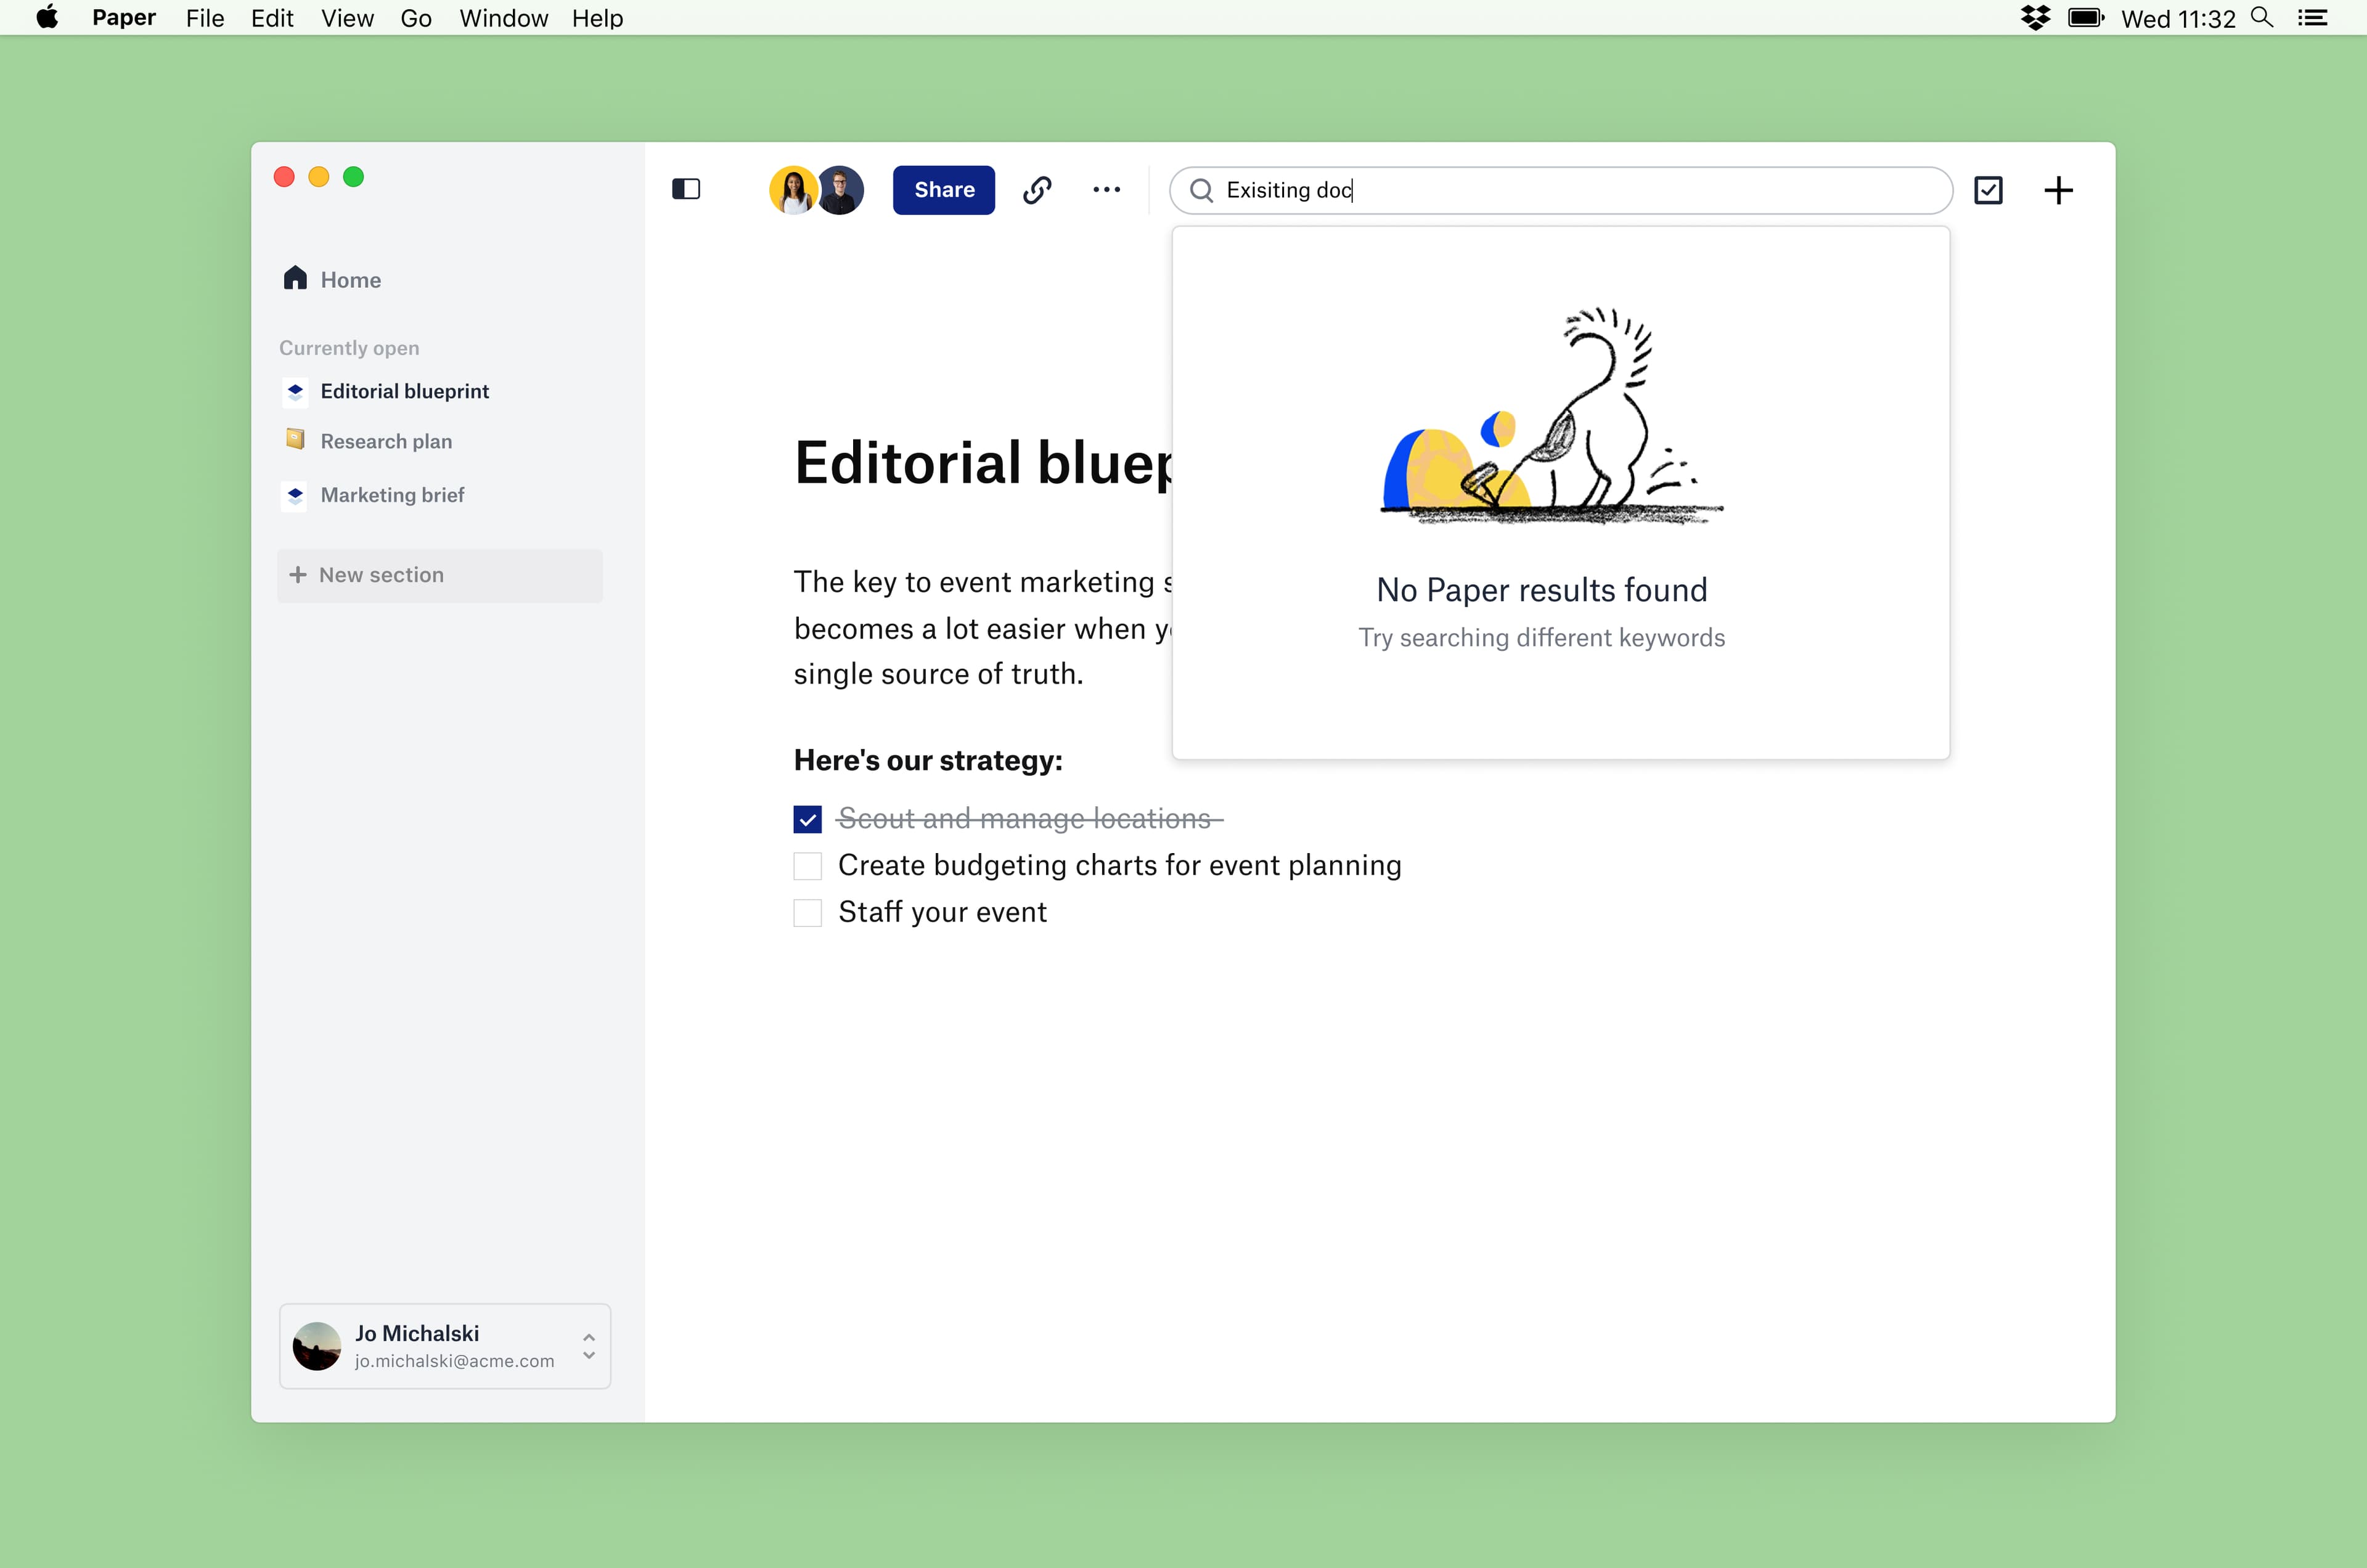Open the Window menu
The image size is (2367, 1568).
(504, 18)
